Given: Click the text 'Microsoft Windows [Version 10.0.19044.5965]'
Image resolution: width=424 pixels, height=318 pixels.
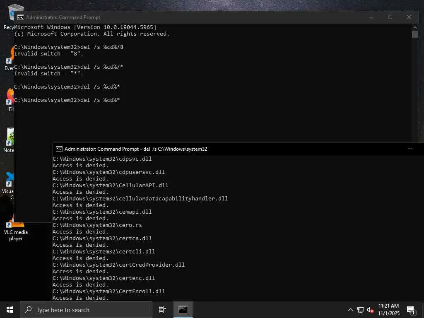Looking at the screenshot, I should point(85,27).
